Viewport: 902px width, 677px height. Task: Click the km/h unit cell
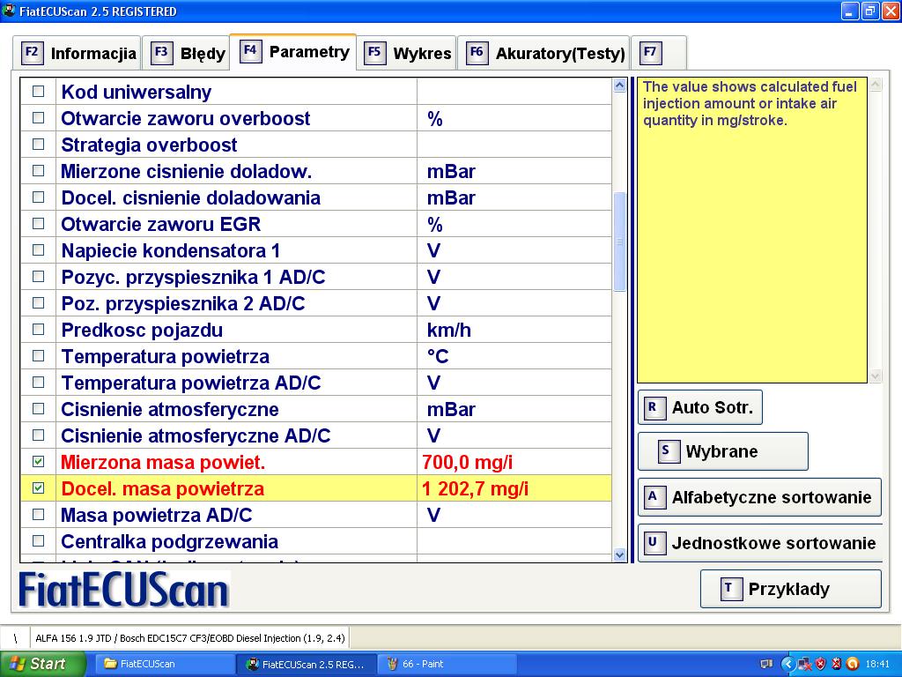pos(449,330)
